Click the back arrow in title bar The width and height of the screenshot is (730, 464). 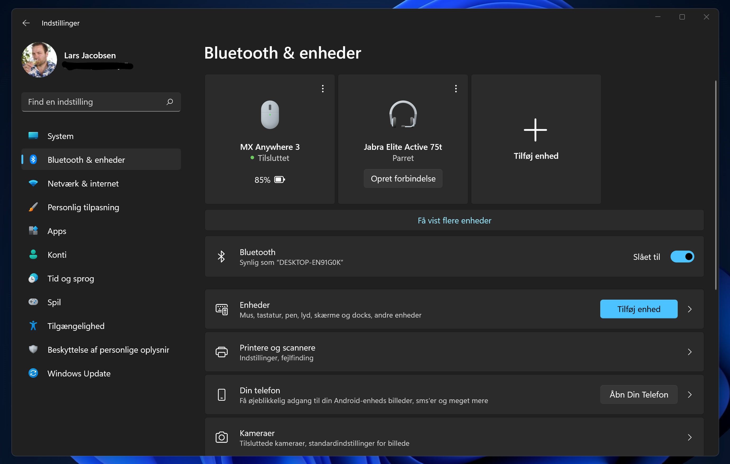pyautogui.click(x=26, y=23)
